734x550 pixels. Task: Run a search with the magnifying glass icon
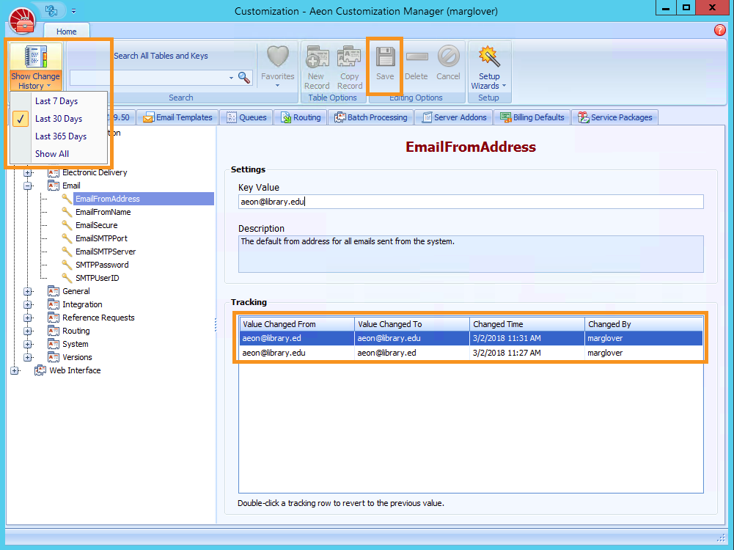[243, 77]
